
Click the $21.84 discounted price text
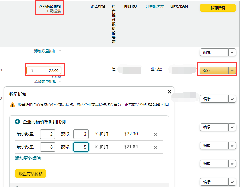(131, 147)
